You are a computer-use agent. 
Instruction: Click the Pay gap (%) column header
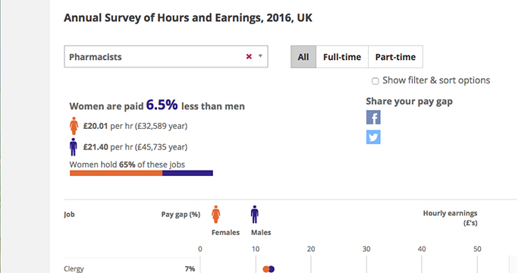coord(181,215)
